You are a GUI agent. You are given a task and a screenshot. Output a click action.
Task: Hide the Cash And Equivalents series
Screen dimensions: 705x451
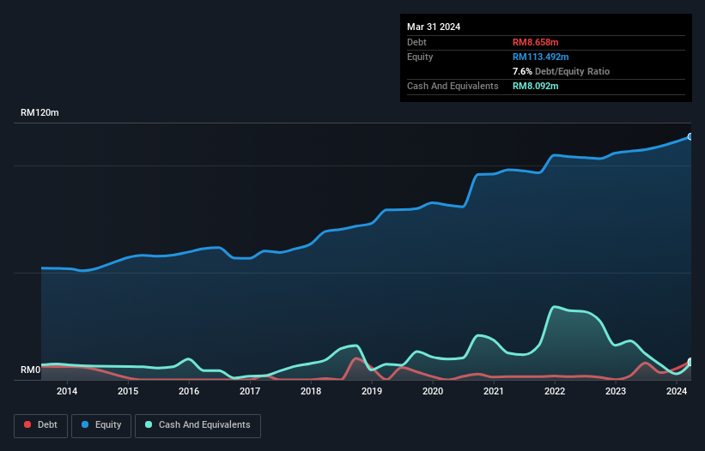point(204,425)
